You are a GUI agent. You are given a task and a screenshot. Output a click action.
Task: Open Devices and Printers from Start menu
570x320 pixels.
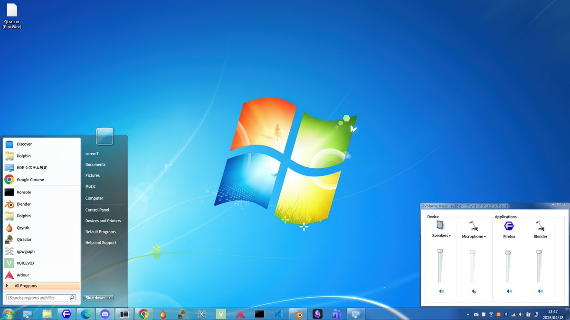point(103,221)
